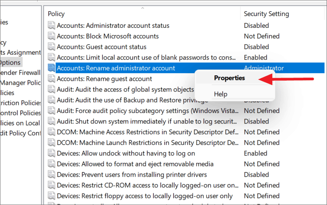Open Properties from the context menu
The width and height of the screenshot is (327, 205).
coord(229,78)
